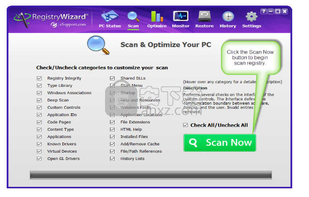This screenshot has height=197, width=309.
Task: Uncheck the Windows Associations checkbox
Action: click(x=39, y=93)
